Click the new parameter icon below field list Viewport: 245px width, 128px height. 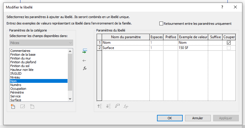tap(13, 106)
